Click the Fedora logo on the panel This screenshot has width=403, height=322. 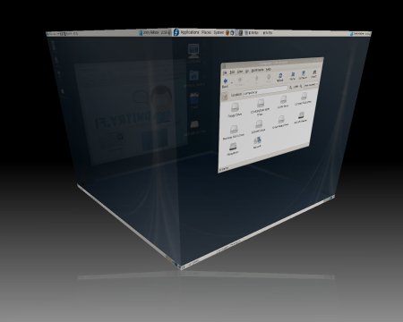pos(176,32)
